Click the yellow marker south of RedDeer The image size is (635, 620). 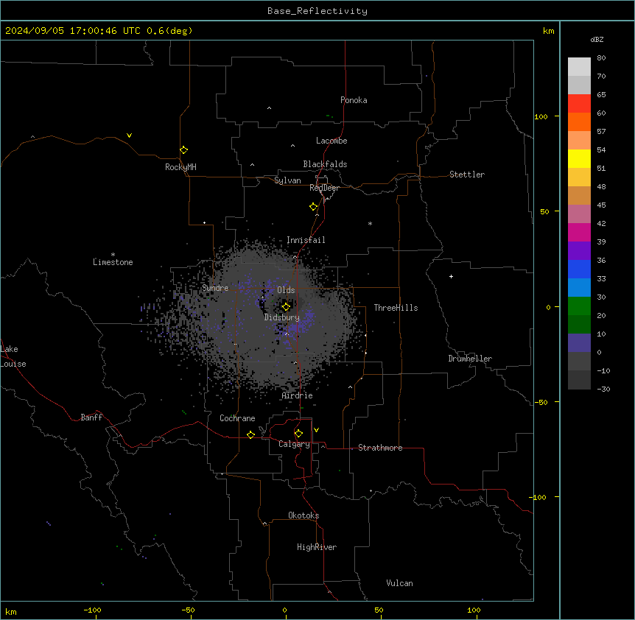[314, 207]
